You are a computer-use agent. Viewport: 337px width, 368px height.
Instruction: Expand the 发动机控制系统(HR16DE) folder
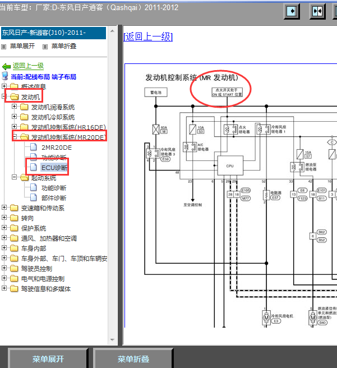point(14,127)
